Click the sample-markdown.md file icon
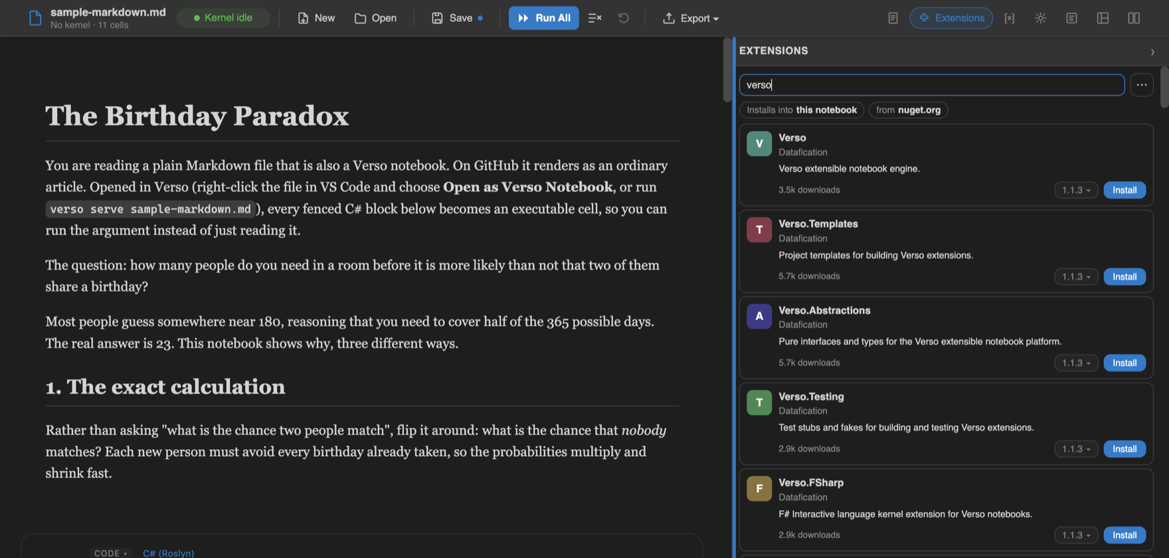The width and height of the screenshot is (1169, 558). (35, 18)
